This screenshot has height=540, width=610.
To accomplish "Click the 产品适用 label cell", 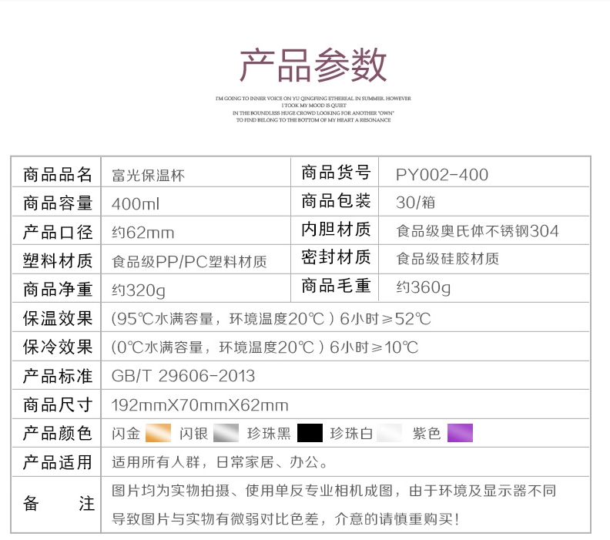I will coord(57,462).
